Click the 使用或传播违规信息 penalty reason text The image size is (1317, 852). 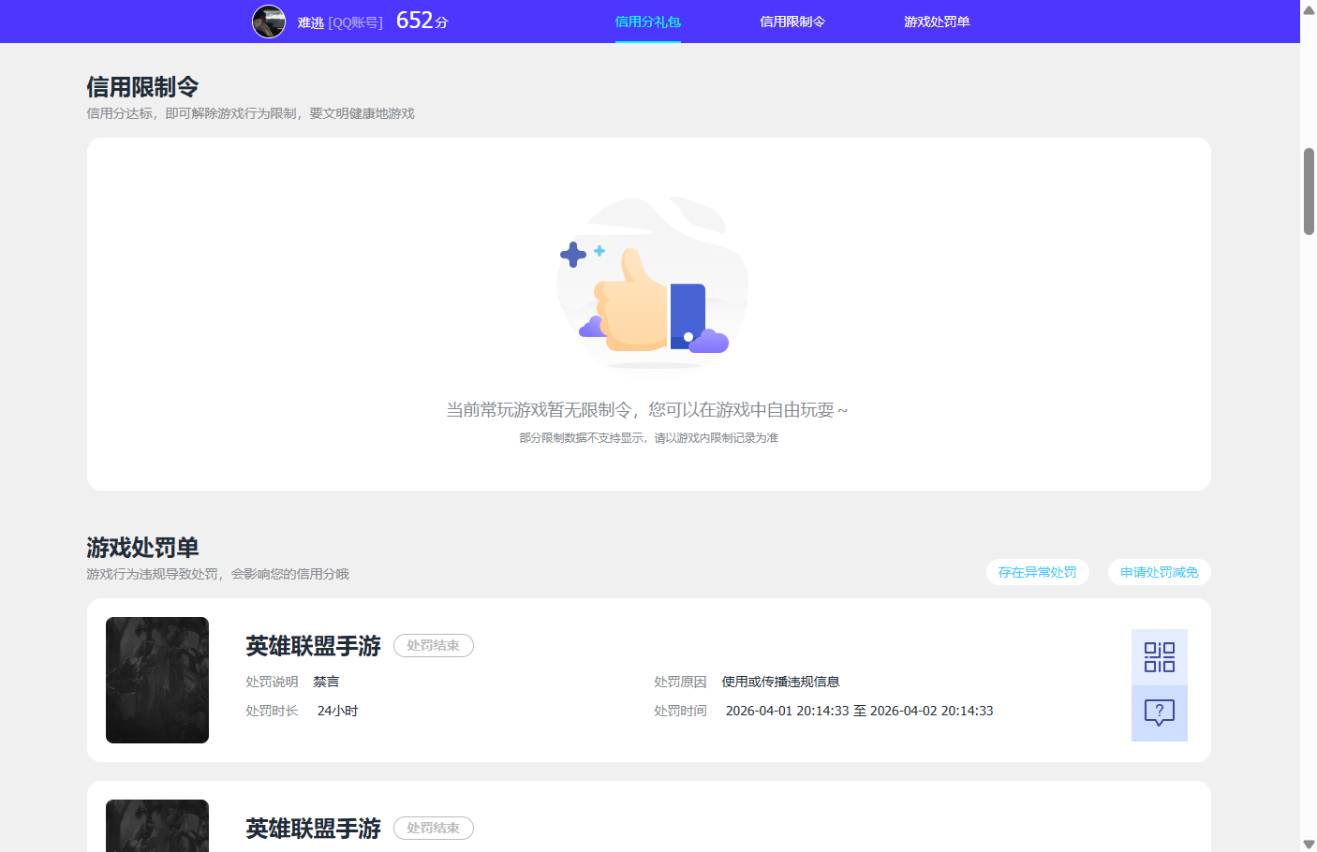[x=779, y=681]
